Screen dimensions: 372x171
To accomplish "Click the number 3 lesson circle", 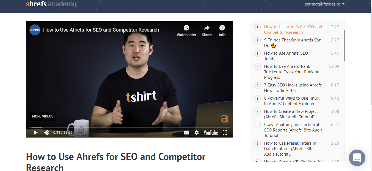I will click(x=258, y=53).
